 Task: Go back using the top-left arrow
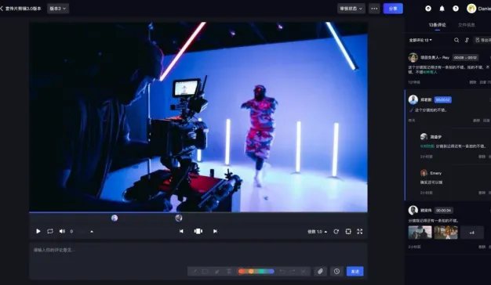2,9
